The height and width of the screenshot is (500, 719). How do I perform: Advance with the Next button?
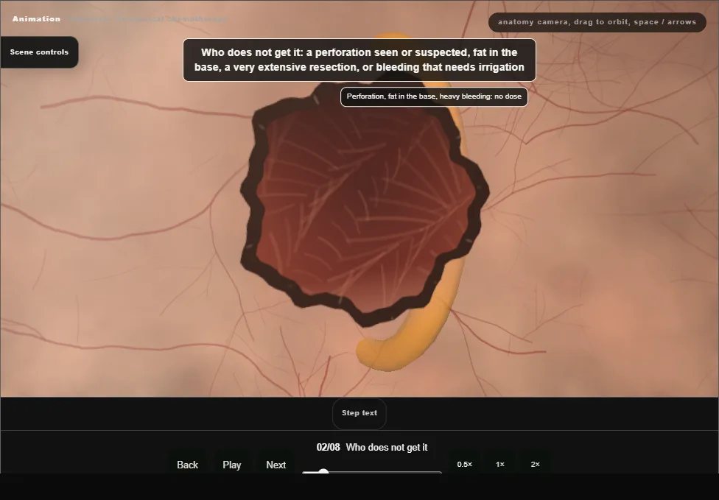coord(276,465)
